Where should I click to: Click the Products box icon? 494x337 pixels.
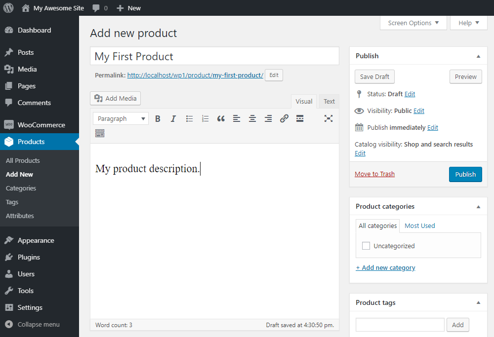click(x=9, y=142)
